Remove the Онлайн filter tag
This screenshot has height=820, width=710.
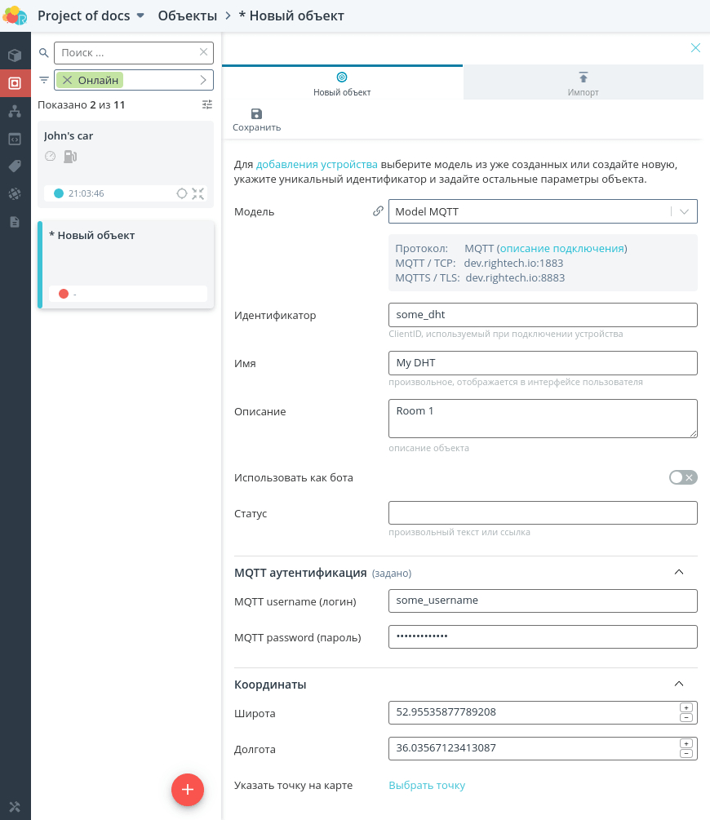pos(68,80)
